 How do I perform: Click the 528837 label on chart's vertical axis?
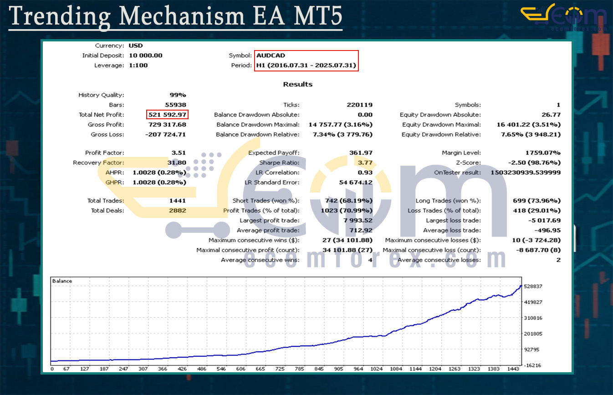[534, 287]
